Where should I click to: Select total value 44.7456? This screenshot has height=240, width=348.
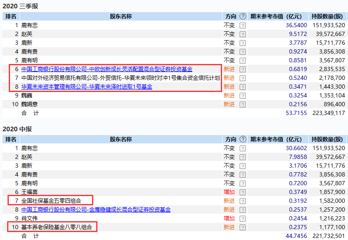[296, 236]
